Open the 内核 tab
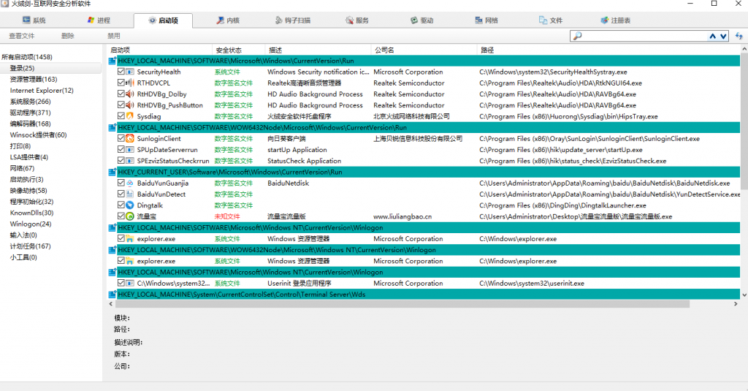Screen dimensions: 748x391 pyautogui.click(x=228, y=20)
